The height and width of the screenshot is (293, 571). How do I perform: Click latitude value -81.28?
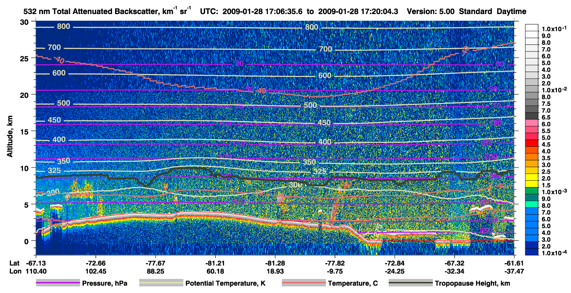[275, 263]
